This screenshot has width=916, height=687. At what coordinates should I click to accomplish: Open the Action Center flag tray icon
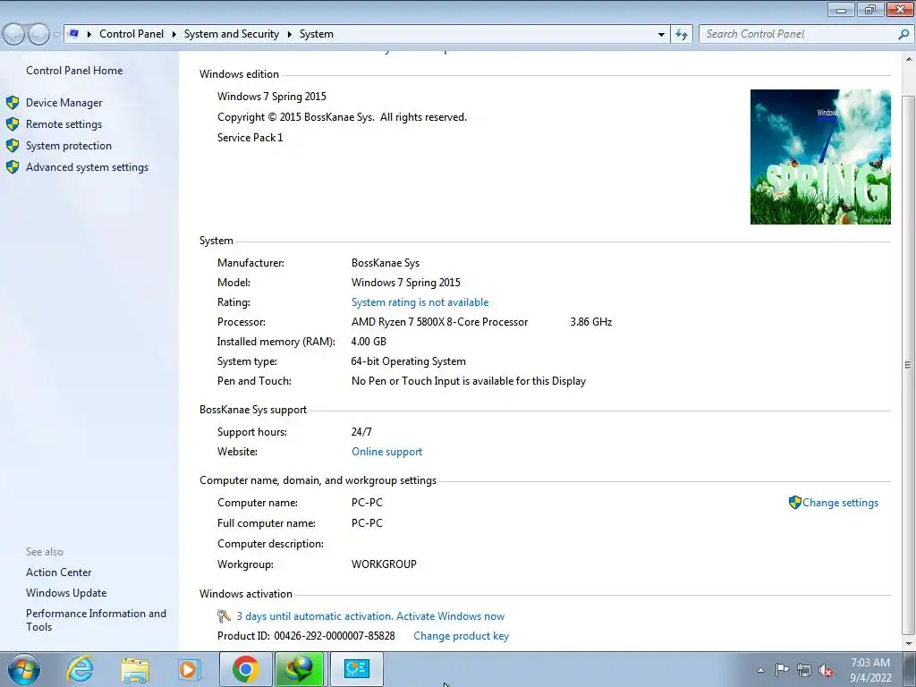click(x=782, y=670)
